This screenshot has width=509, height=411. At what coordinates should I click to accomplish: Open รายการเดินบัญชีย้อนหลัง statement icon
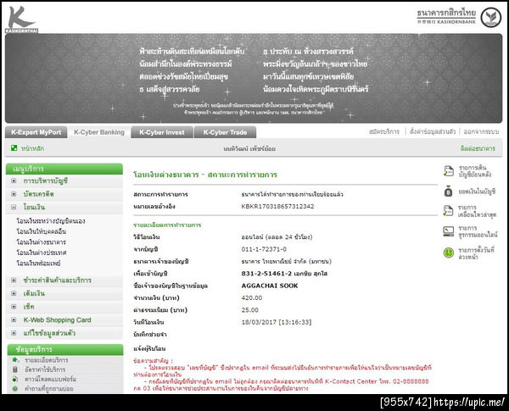coord(448,171)
